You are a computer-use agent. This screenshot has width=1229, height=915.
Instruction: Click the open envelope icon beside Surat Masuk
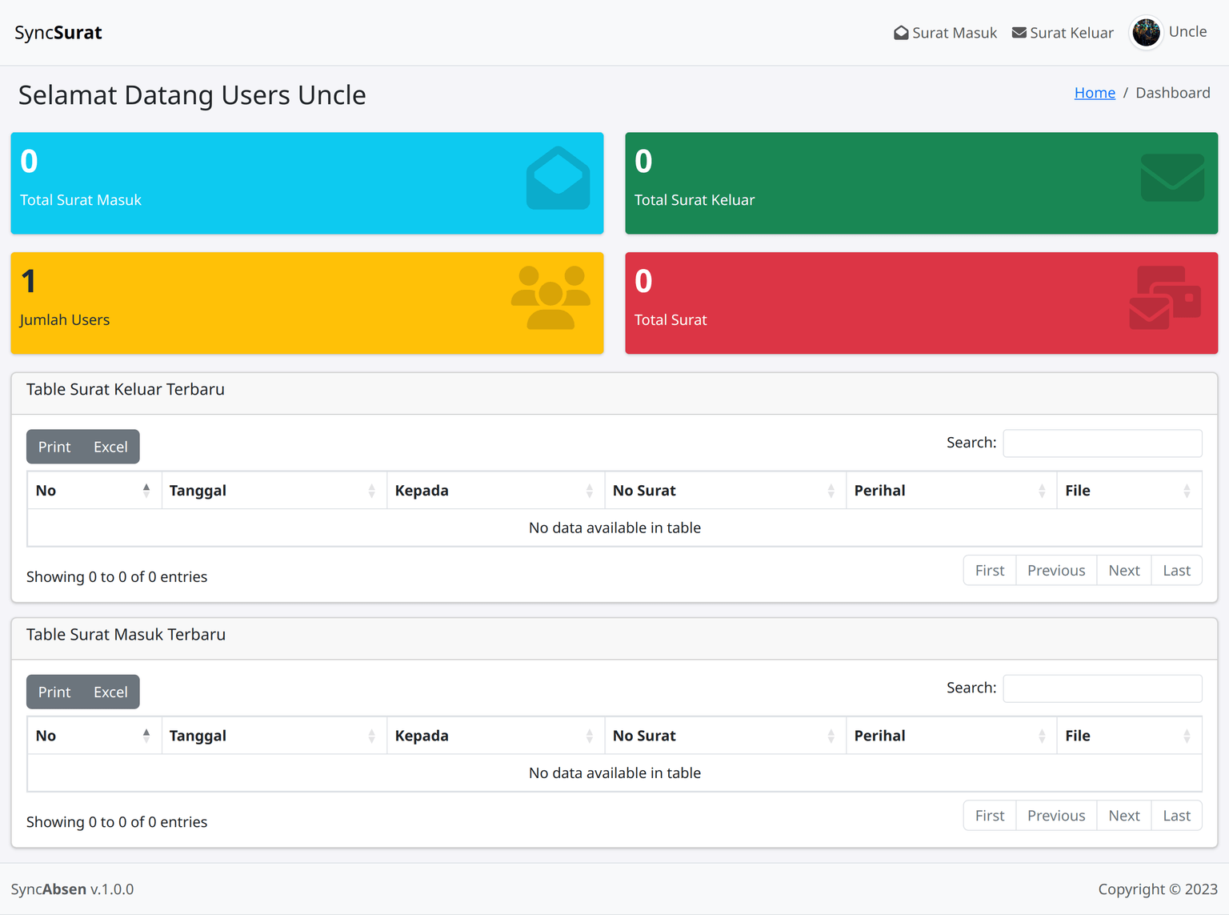pos(901,33)
